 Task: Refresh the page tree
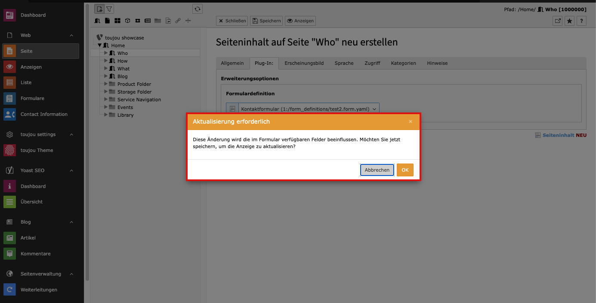click(x=197, y=9)
